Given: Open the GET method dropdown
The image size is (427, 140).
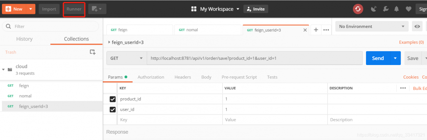Looking at the screenshot, I should click(126, 58).
